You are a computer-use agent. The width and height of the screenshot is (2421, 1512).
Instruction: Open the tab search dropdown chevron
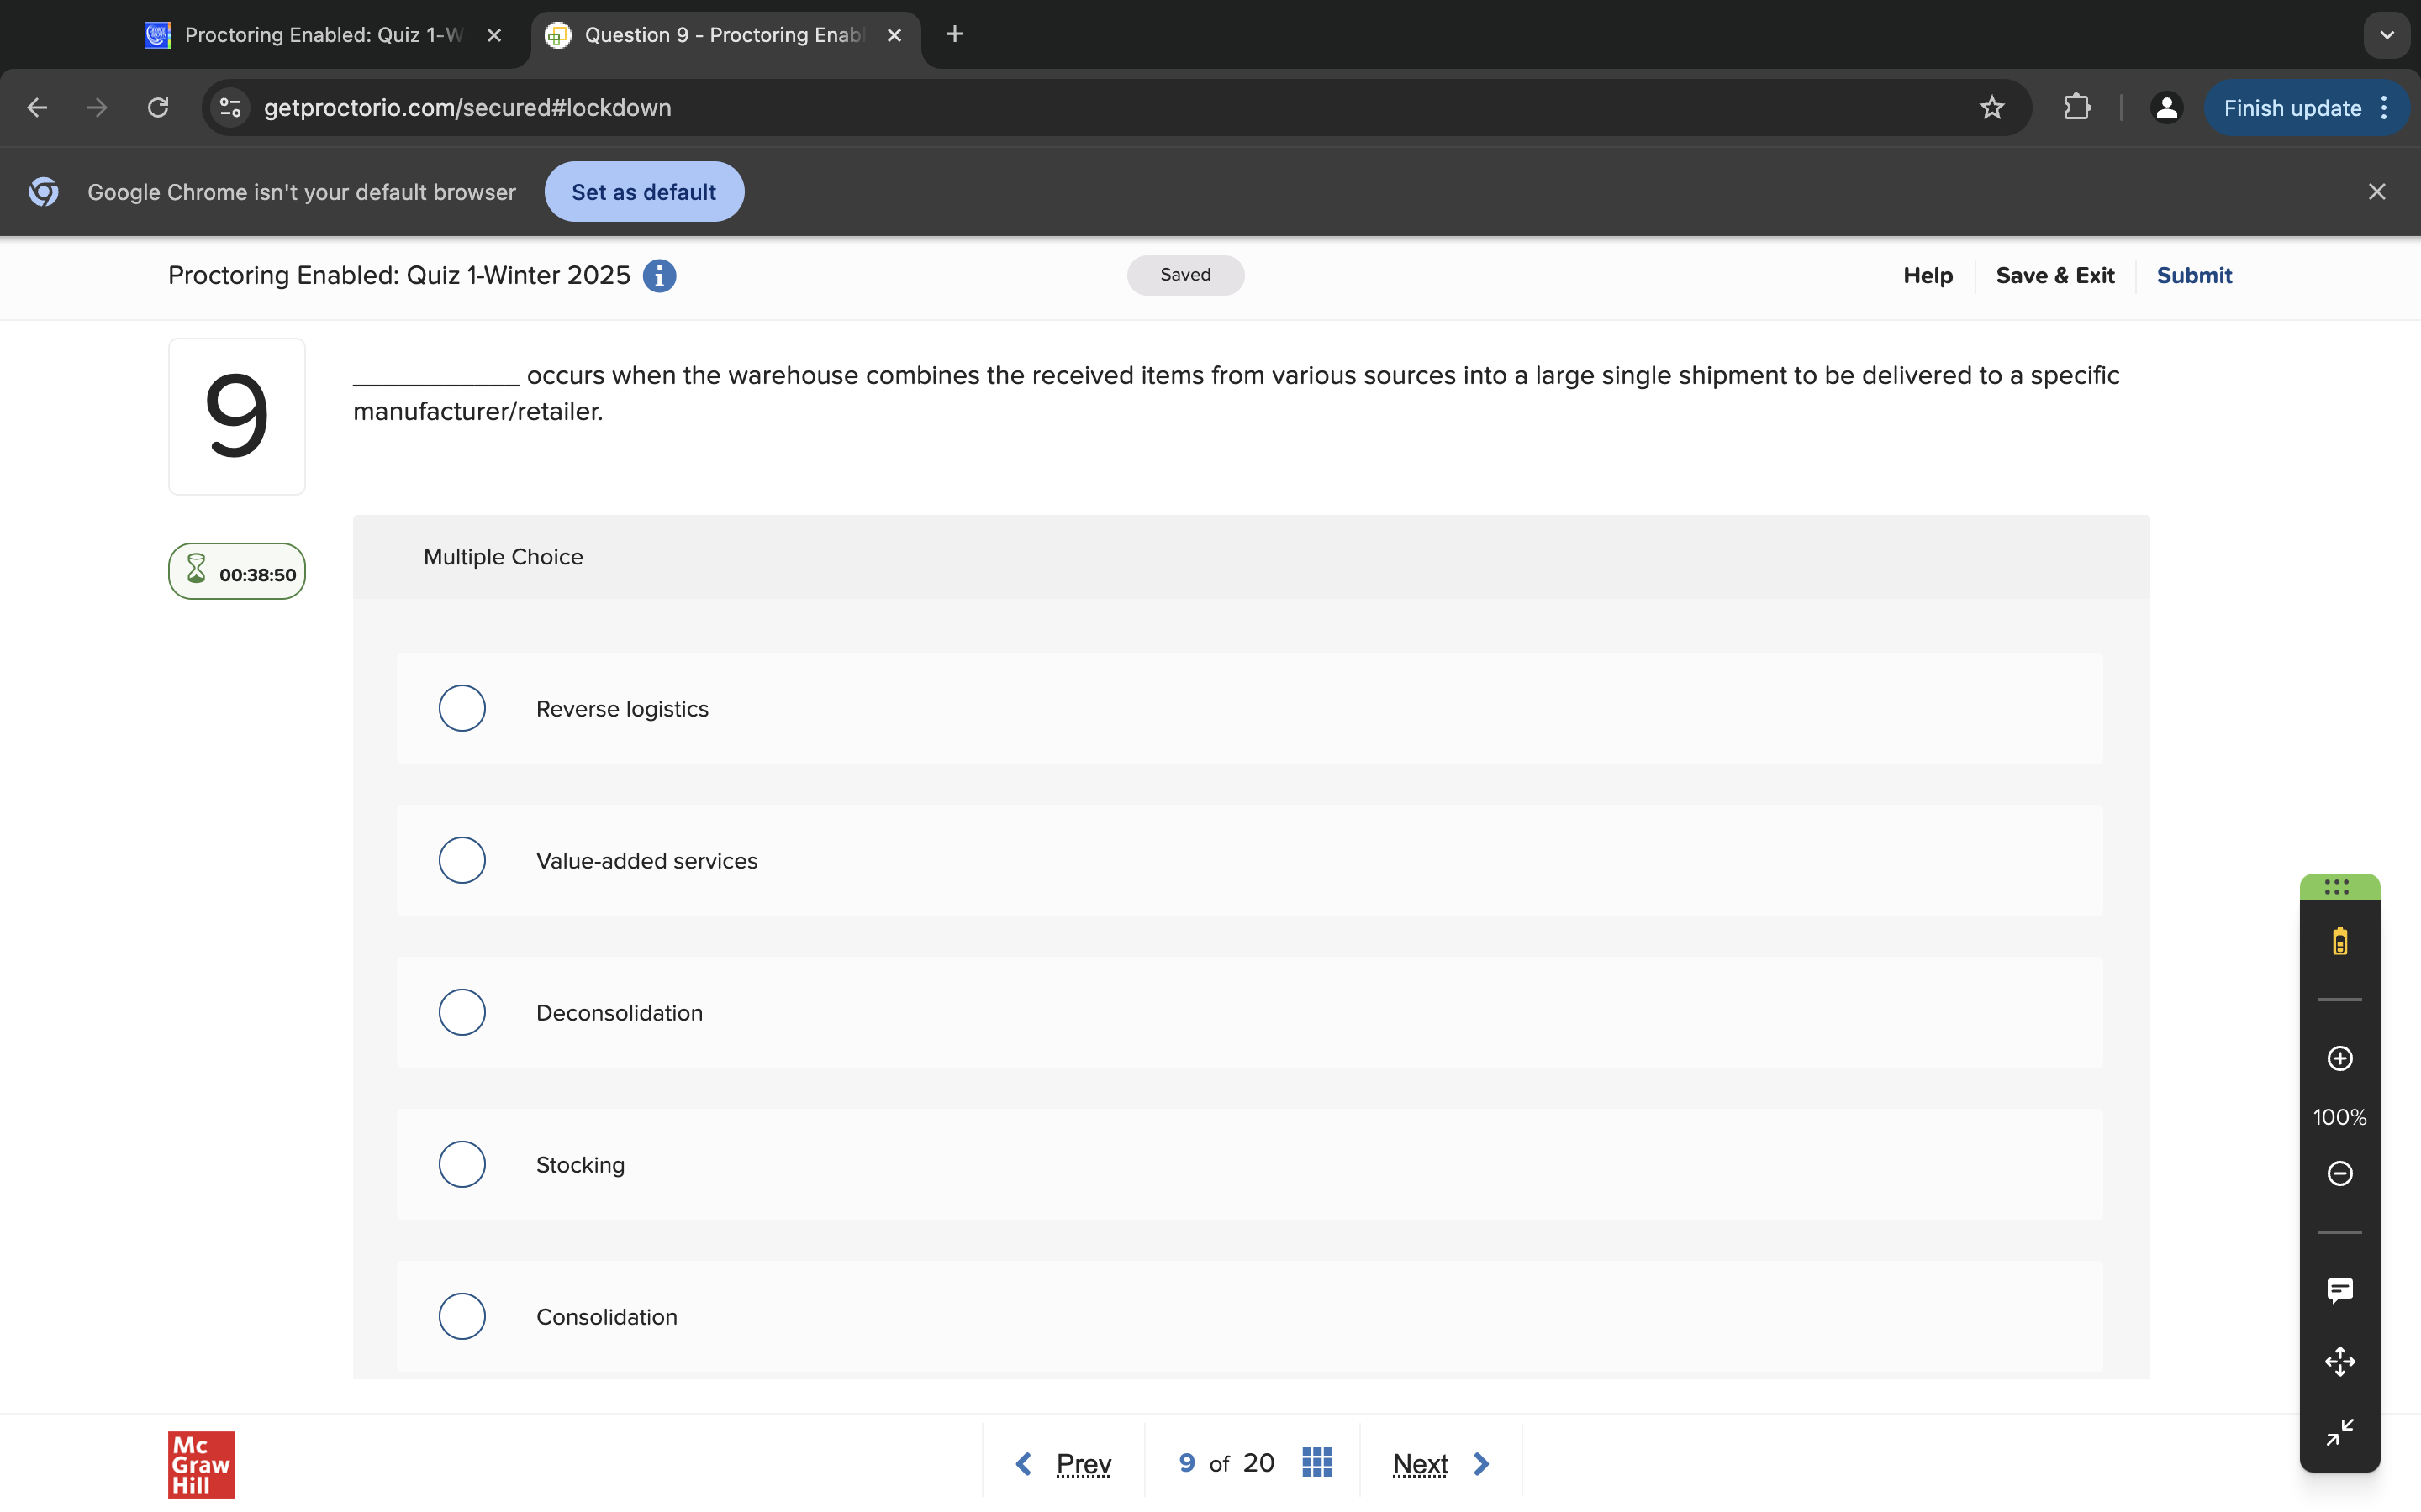pyautogui.click(x=2386, y=35)
